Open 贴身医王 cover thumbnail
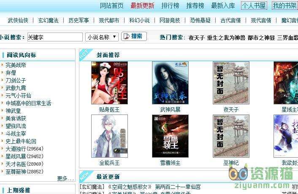298x194 pixels. [x=109, y=83]
